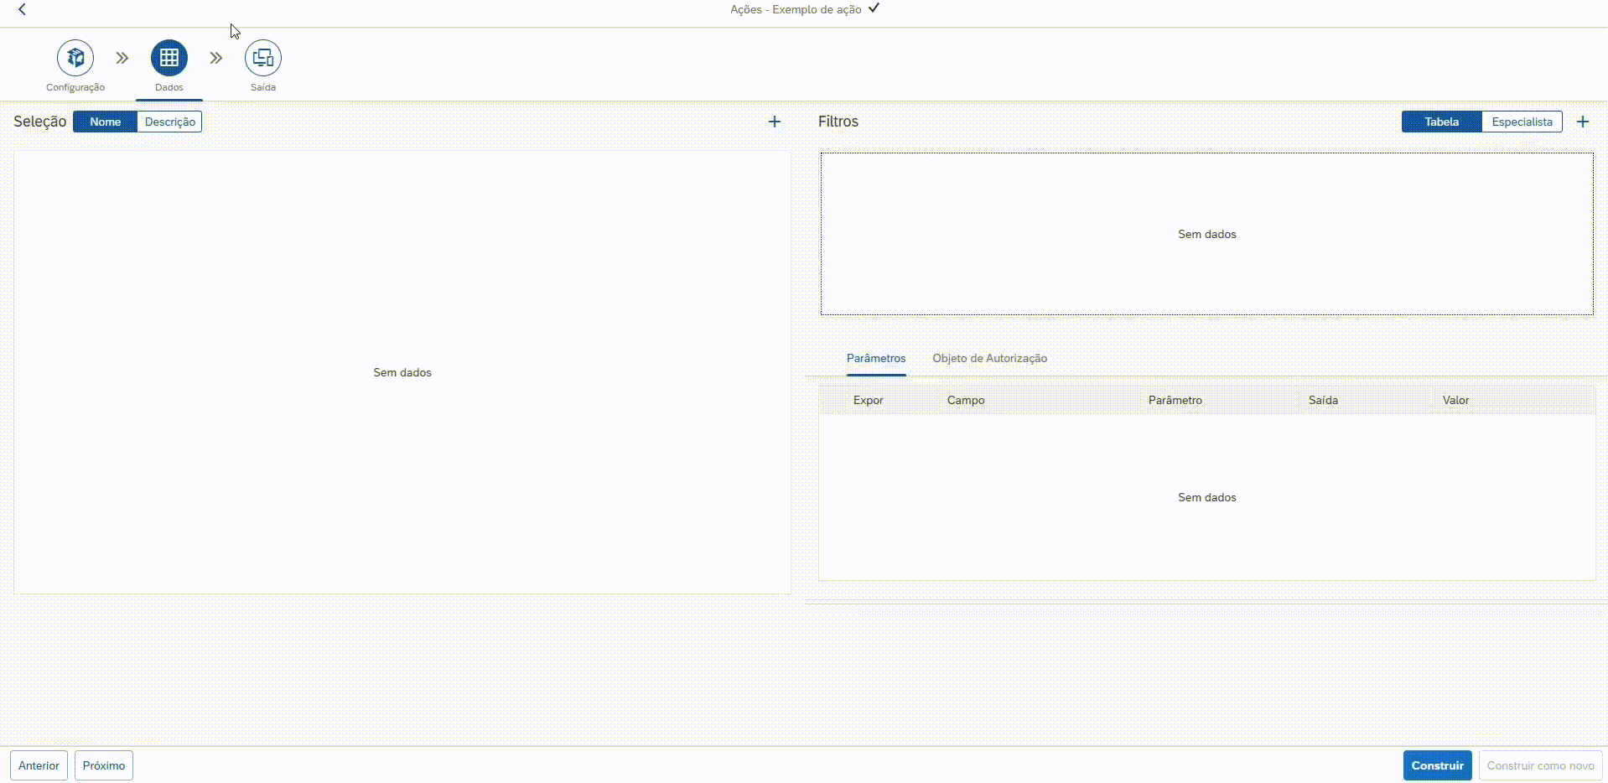1608x783 pixels.
Task: Open the Parâmetros tab
Action: (x=876, y=358)
